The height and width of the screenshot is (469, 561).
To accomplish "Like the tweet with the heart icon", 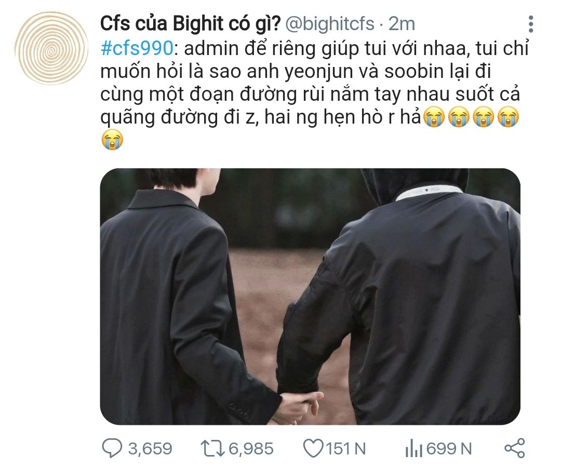I will coord(313,449).
